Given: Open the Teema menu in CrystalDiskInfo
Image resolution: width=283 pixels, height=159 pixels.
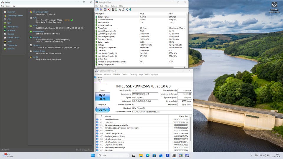Looking at the screenshot, I should pyautogui.click(x=125, y=74).
